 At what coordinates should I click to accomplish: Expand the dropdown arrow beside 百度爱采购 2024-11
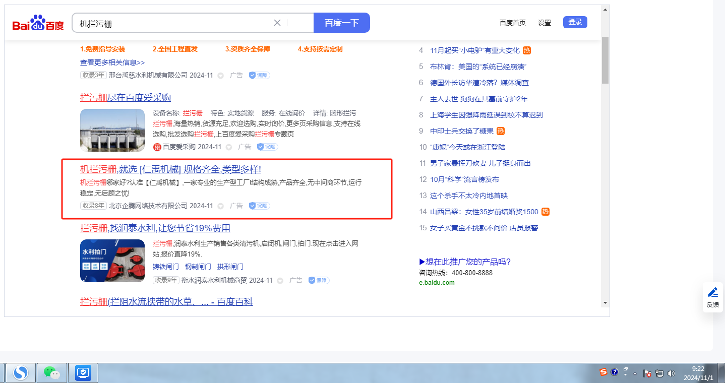(x=228, y=147)
